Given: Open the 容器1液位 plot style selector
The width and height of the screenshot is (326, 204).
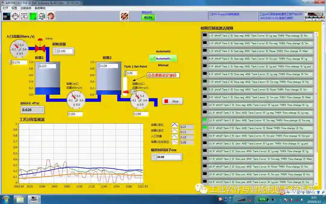Looking at the screenshot, I should pyautogui.click(x=175, y=125).
